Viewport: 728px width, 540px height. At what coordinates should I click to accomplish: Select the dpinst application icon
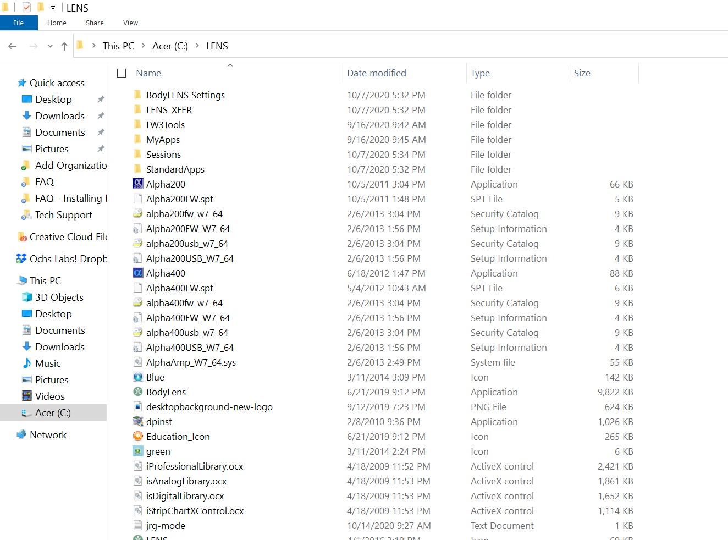(x=138, y=421)
